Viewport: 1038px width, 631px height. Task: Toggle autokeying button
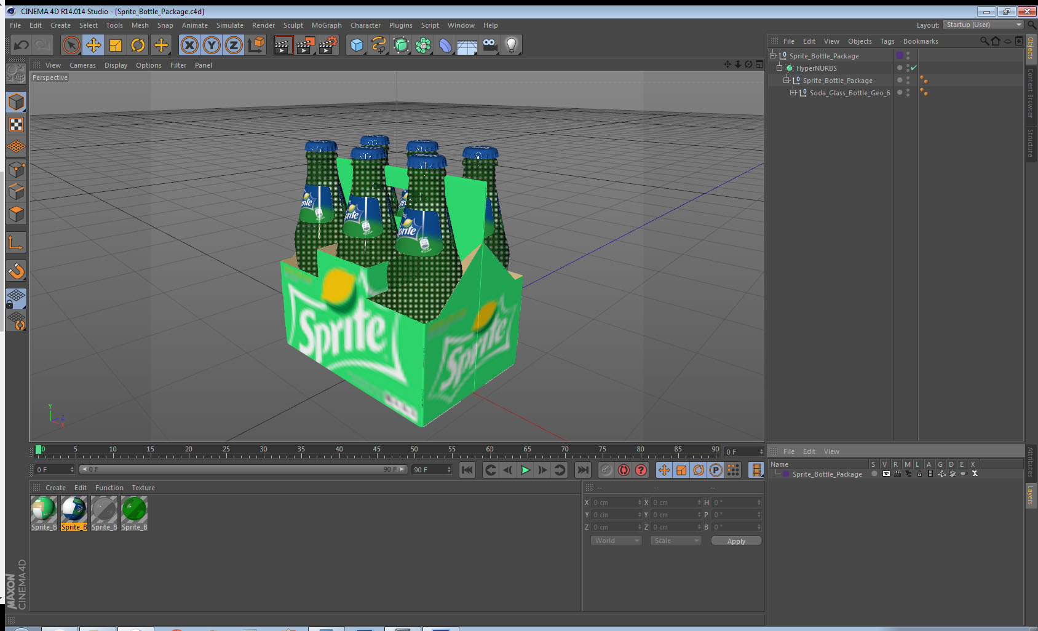point(624,470)
